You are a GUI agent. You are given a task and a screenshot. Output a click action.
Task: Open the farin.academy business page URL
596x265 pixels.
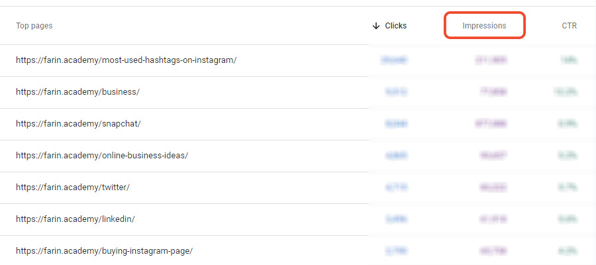(x=77, y=92)
